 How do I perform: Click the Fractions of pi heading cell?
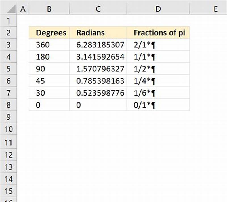pyautogui.click(x=158, y=33)
